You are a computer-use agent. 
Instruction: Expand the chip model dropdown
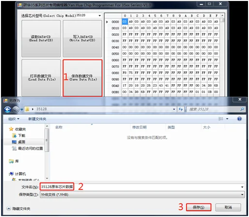tap(100, 15)
